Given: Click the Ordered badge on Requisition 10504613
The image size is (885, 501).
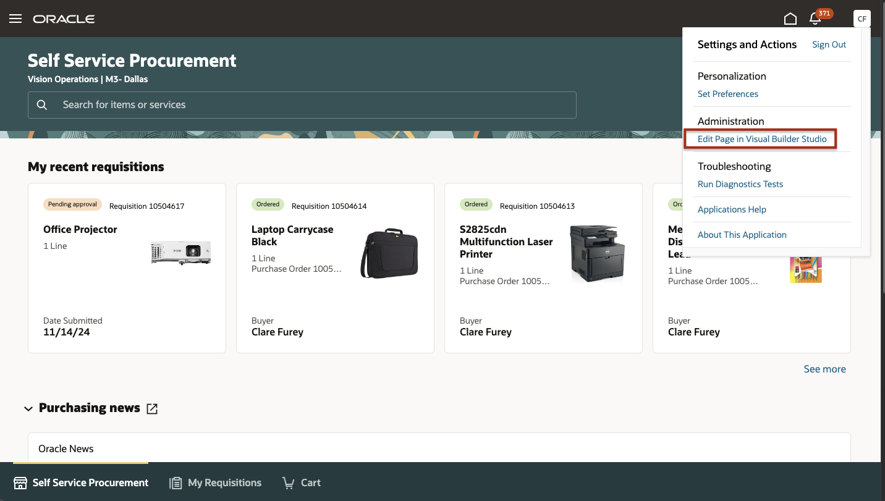Looking at the screenshot, I should [x=476, y=204].
